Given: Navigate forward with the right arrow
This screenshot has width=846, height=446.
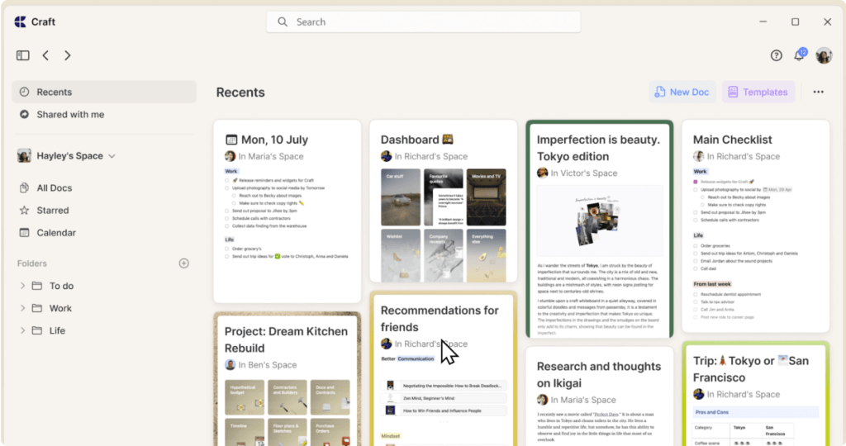Looking at the screenshot, I should click(x=68, y=55).
